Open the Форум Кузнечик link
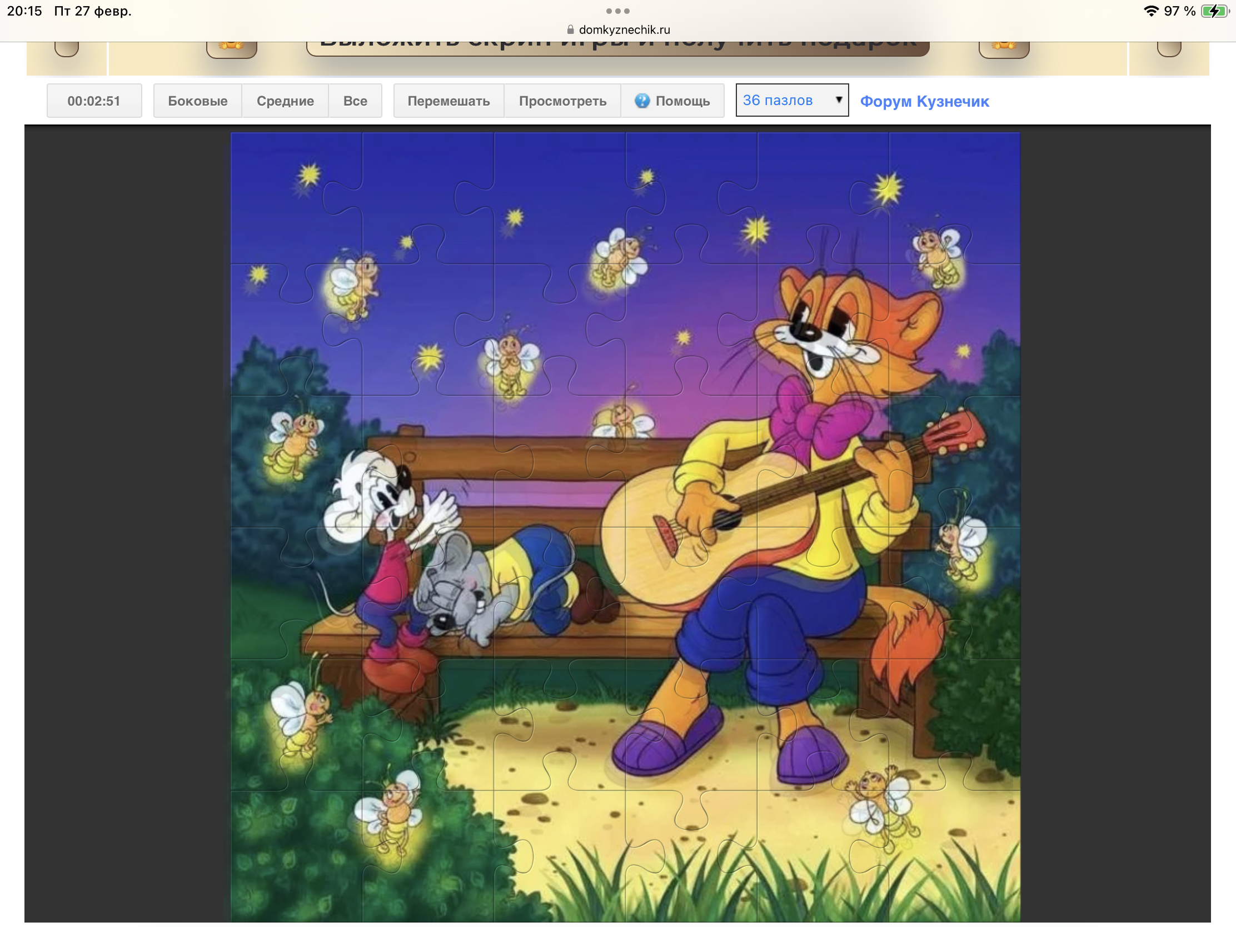The image size is (1236, 927). coord(924,102)
